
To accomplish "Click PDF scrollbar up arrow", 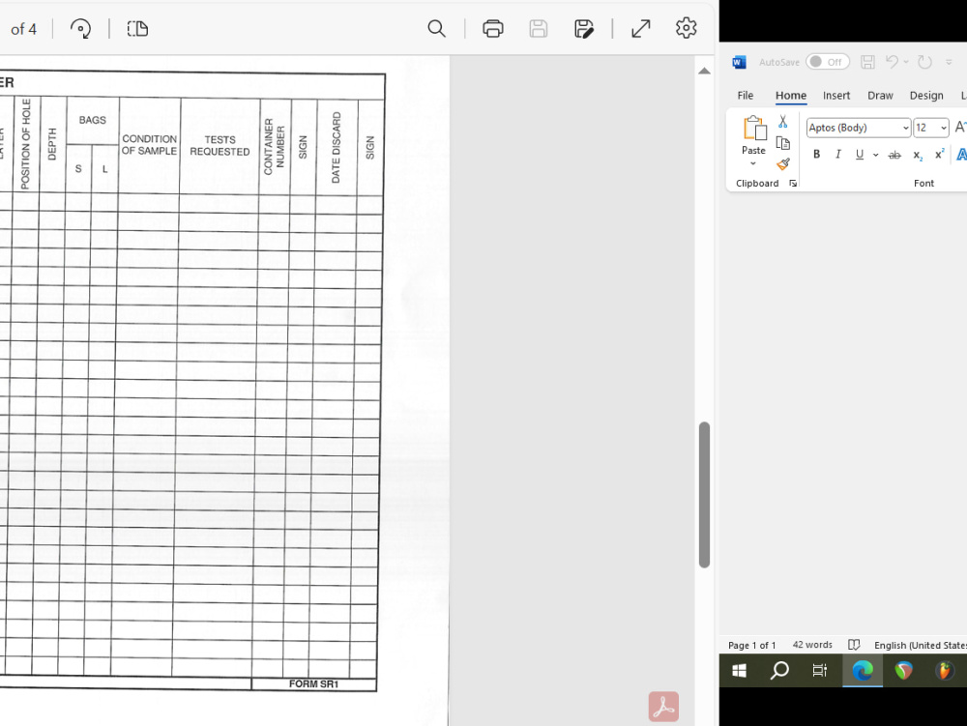I will [x=704, y=71].
